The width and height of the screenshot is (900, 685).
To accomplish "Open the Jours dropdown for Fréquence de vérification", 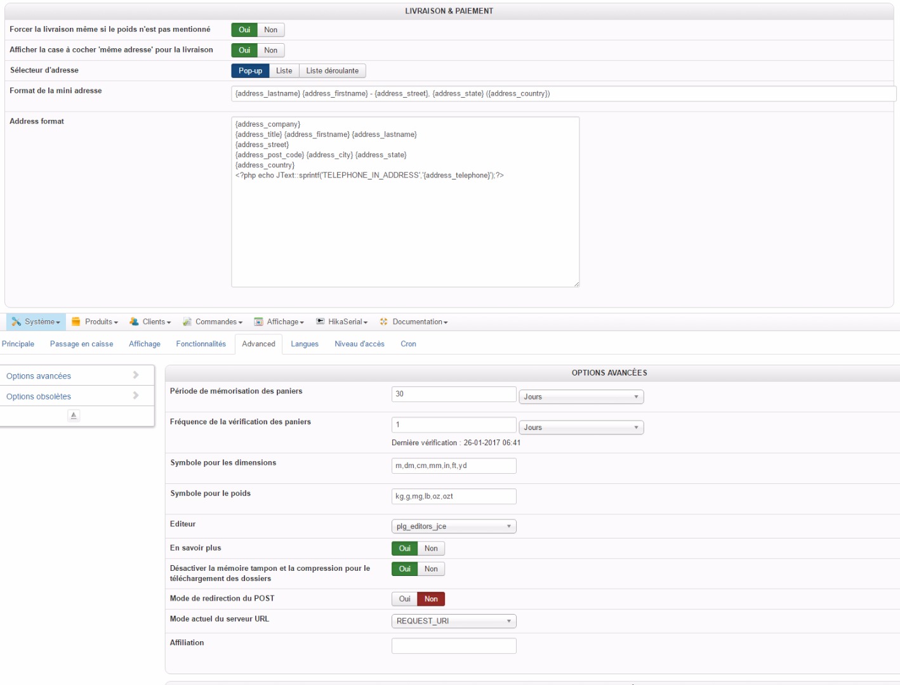I will coord(581,427).
